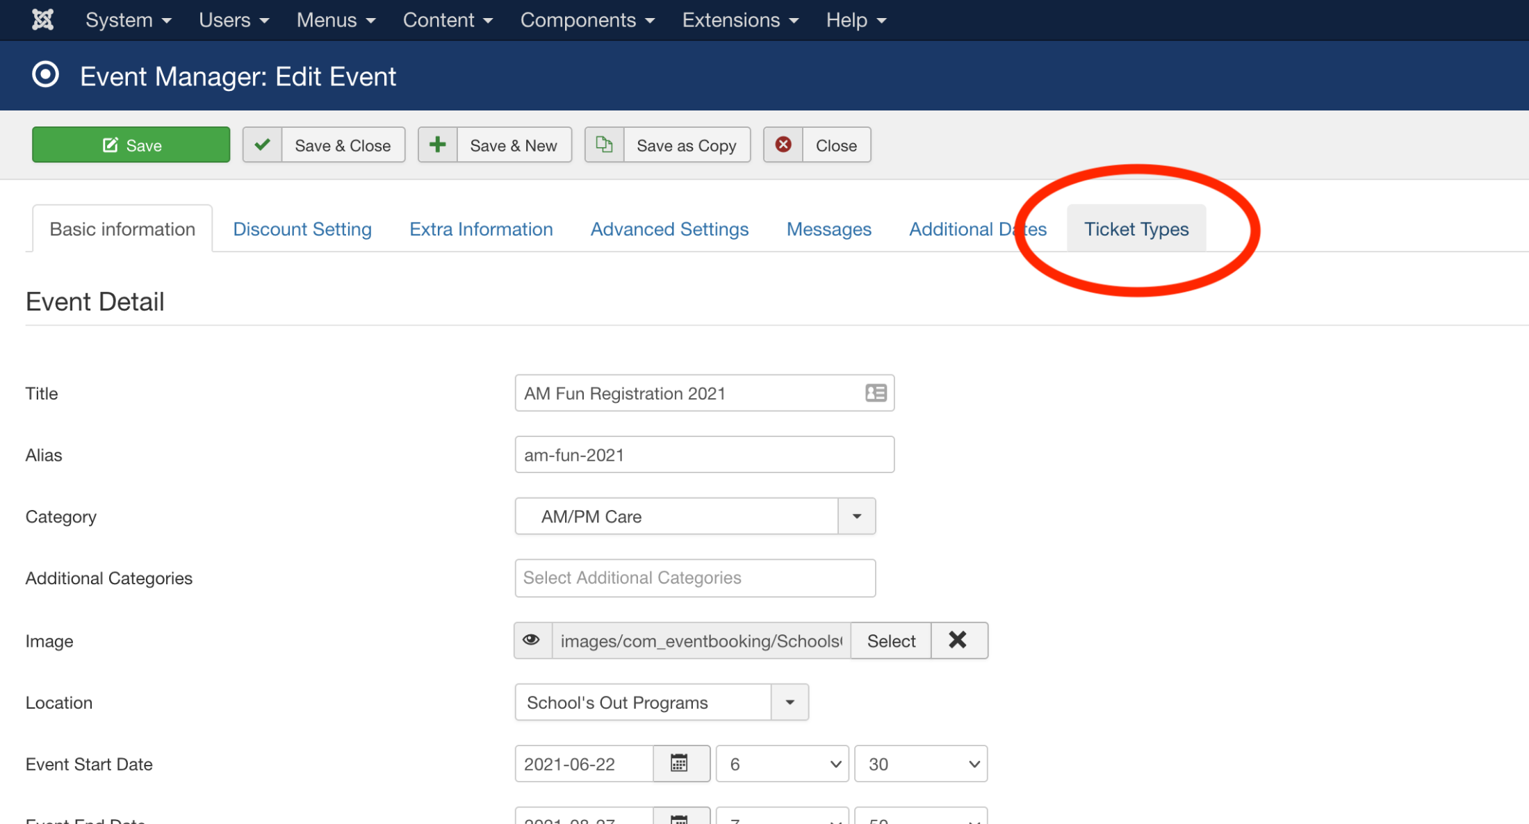Expand the Category dropdown arrow
The height and width of the screenshot is (824, 1529).
pos(856,516)
